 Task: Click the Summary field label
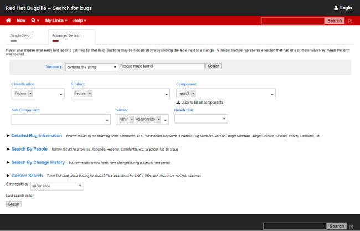tap(54, 66)
